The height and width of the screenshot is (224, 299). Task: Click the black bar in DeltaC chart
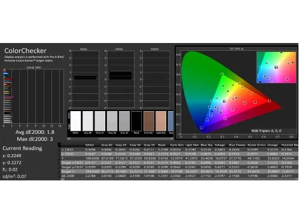[x=121, y=75]
